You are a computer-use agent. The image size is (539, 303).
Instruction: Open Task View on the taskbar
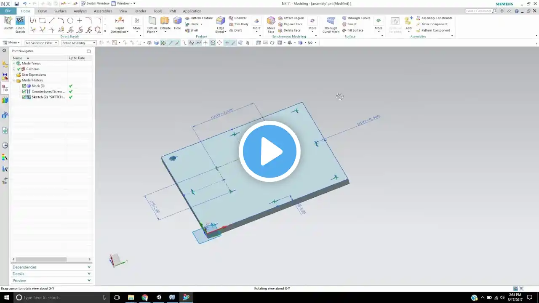pos(117,298)
